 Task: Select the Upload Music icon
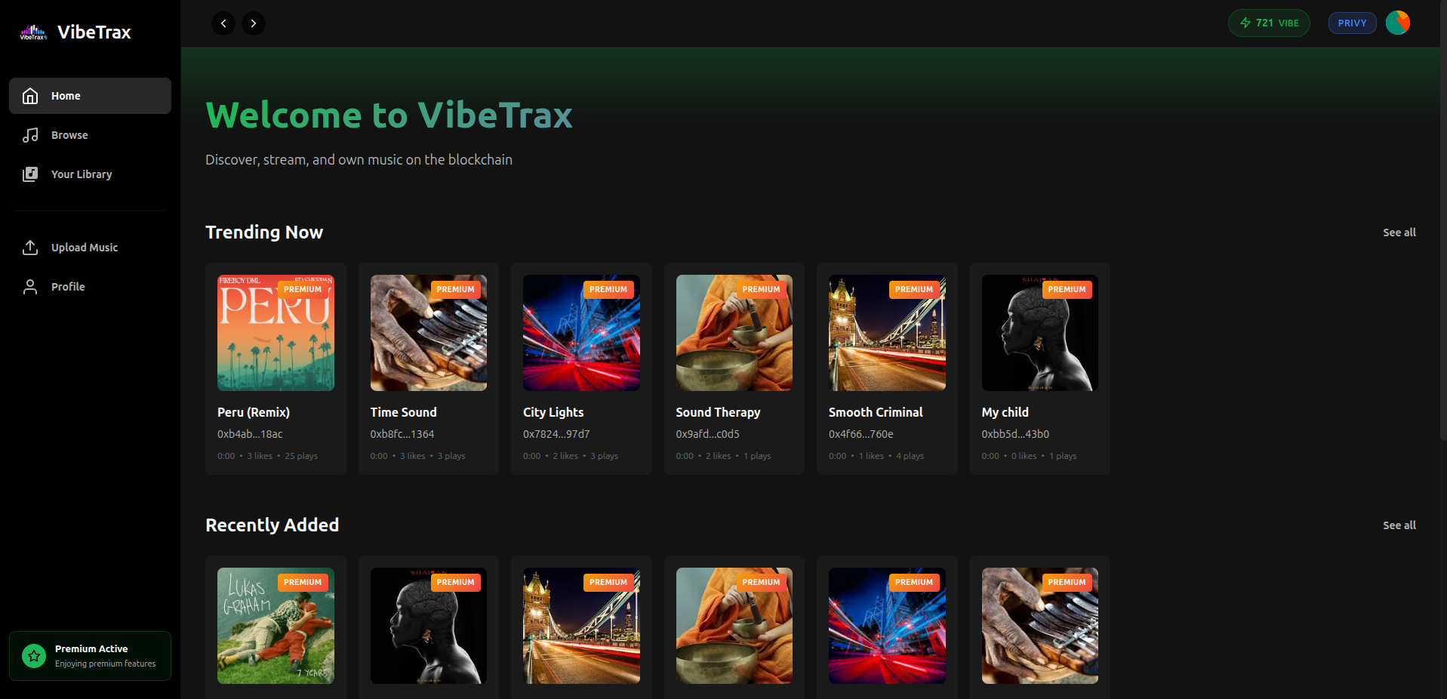pos(30,248)
